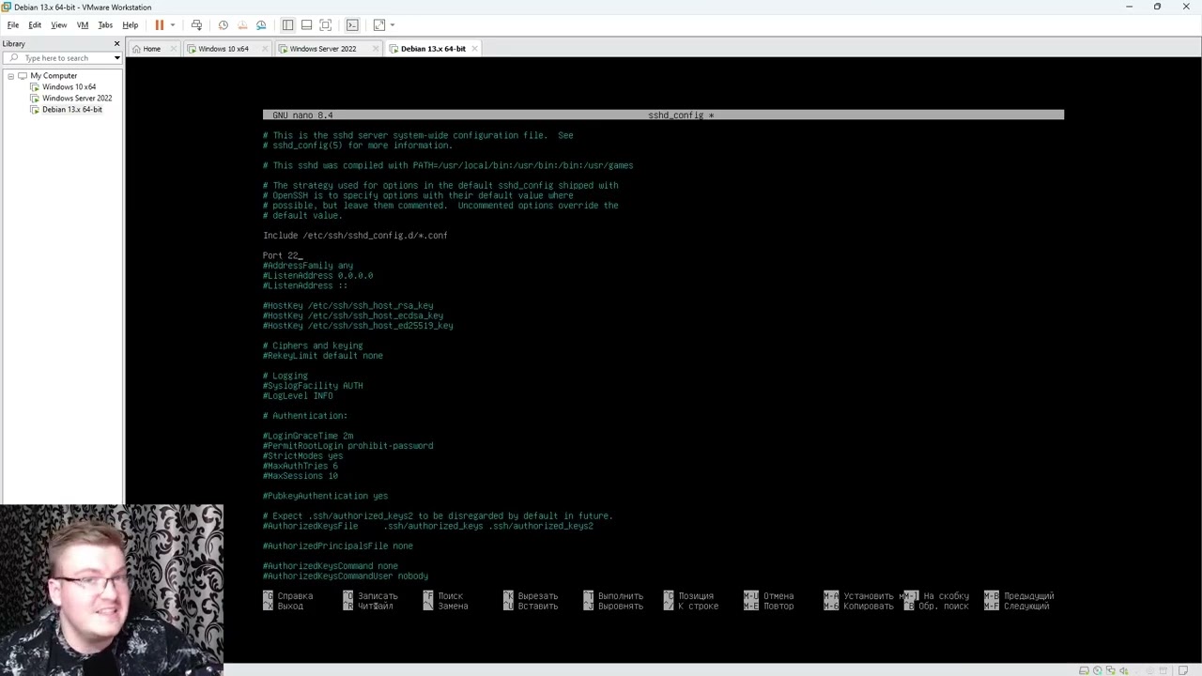Click the 'Вырезать' shortcut label in nano
This screenshot has height=676, width=1202.
point(538,596)
